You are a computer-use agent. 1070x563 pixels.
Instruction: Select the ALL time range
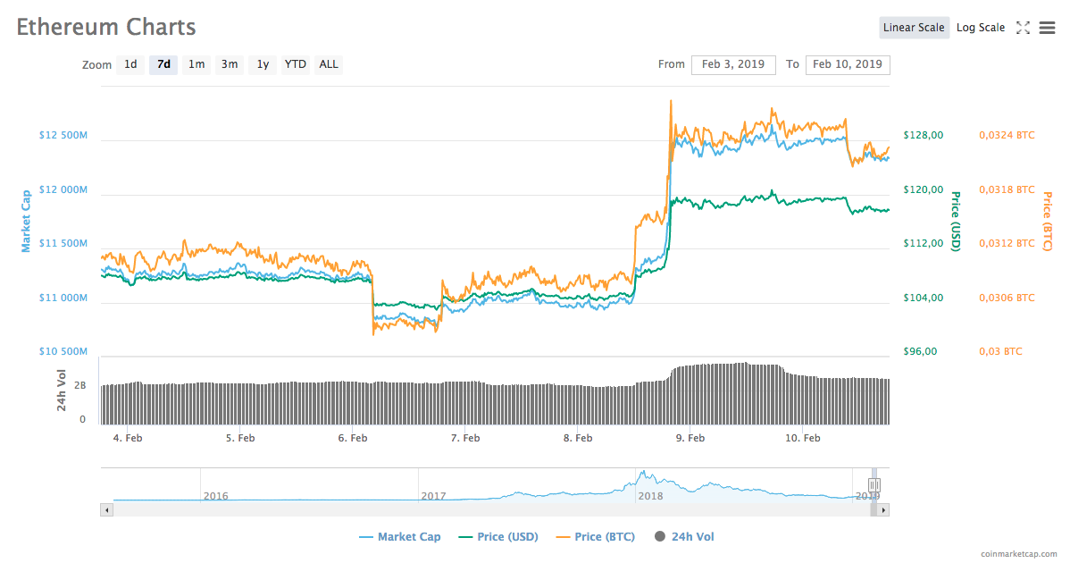coord(328,64)
